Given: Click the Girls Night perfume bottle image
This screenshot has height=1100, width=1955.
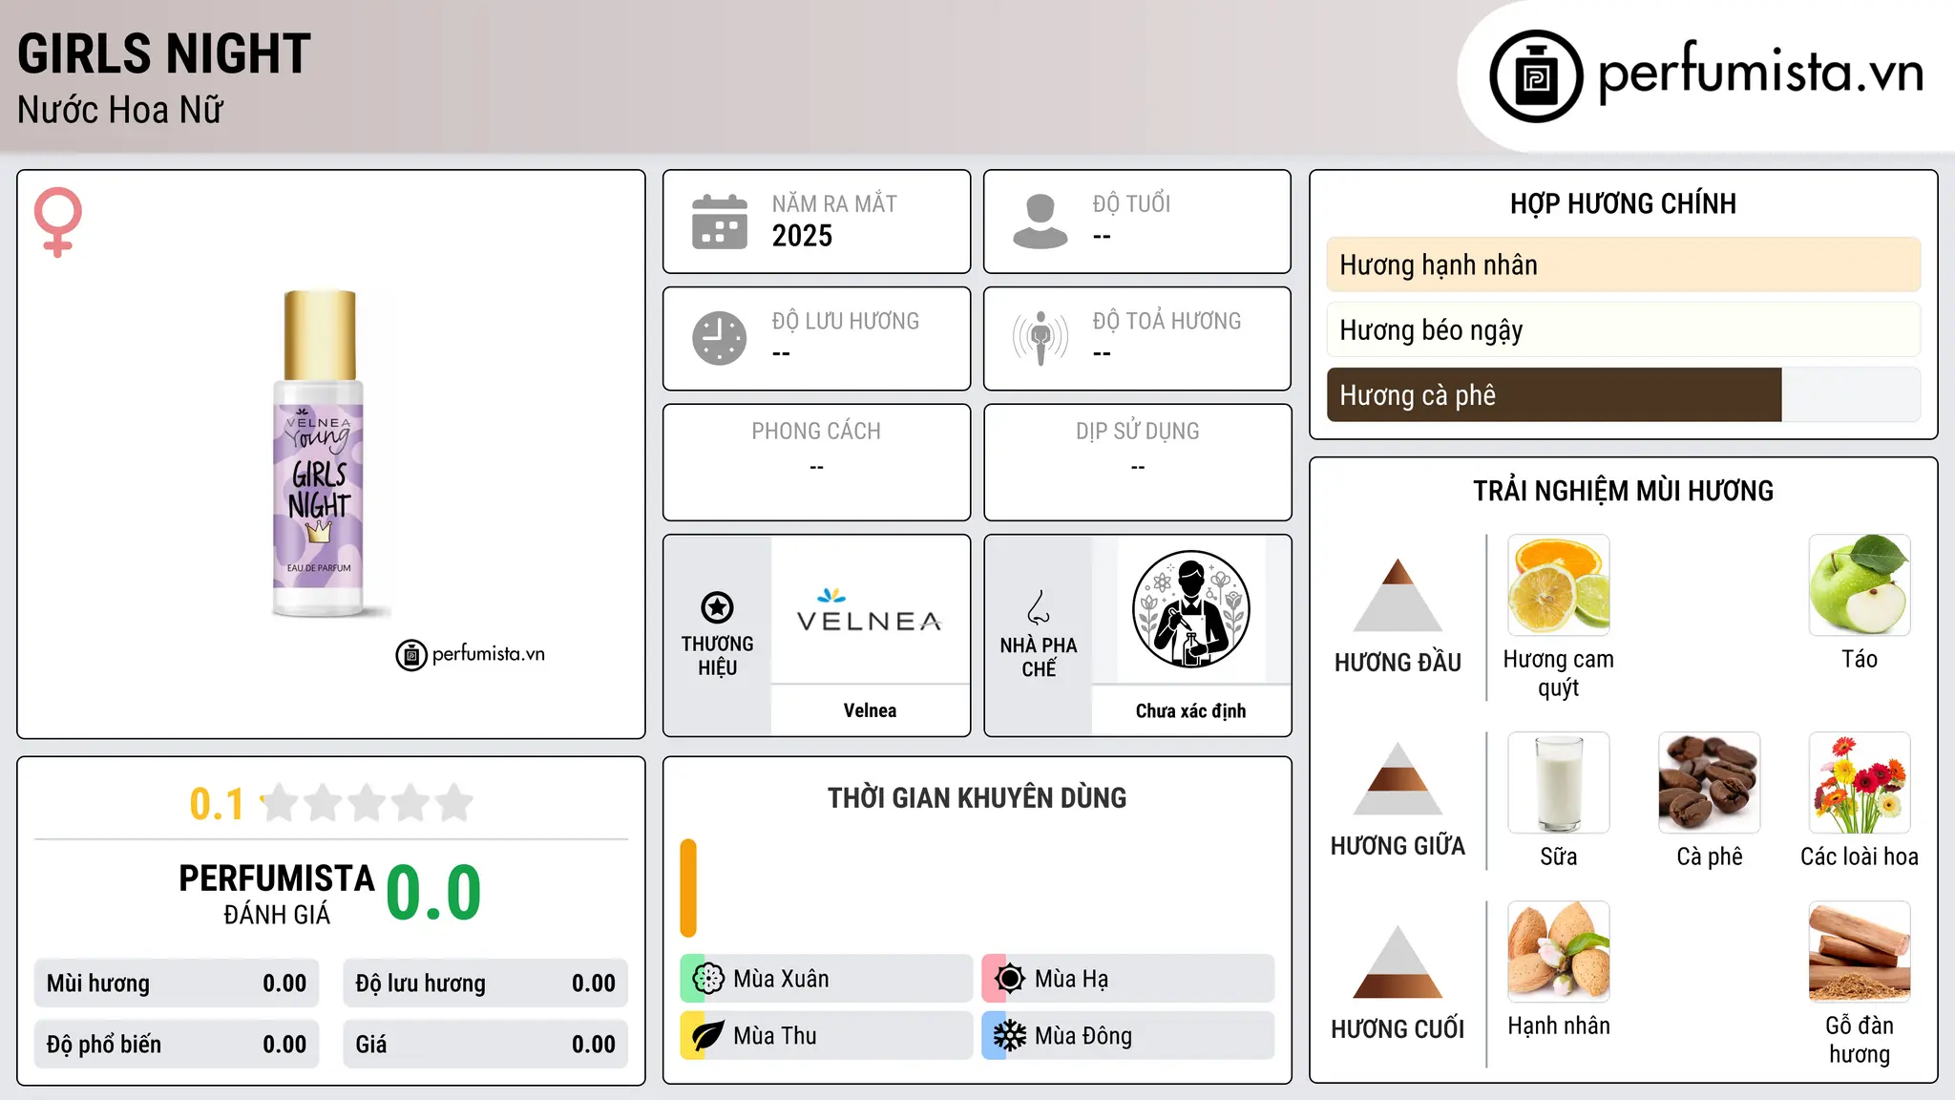Looking at the screenshot, I should click(319, 454).
